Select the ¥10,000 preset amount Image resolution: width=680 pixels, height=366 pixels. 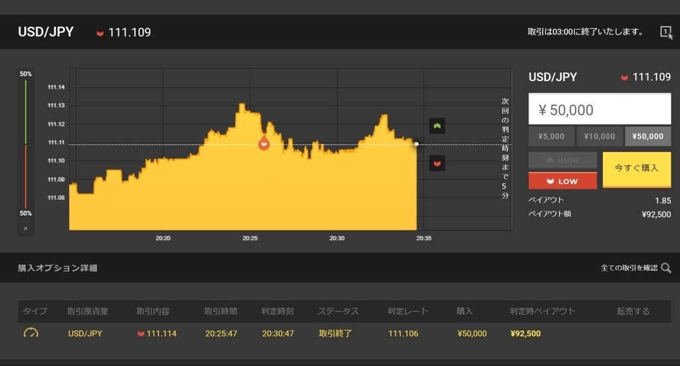[x=600, y=136]
